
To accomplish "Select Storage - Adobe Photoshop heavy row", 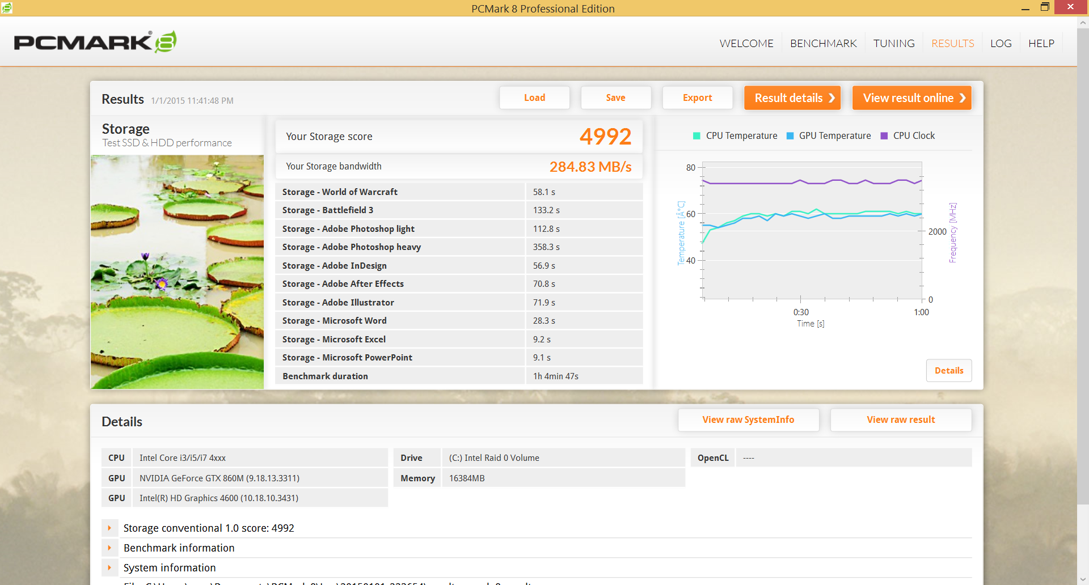I will (459, 247).
